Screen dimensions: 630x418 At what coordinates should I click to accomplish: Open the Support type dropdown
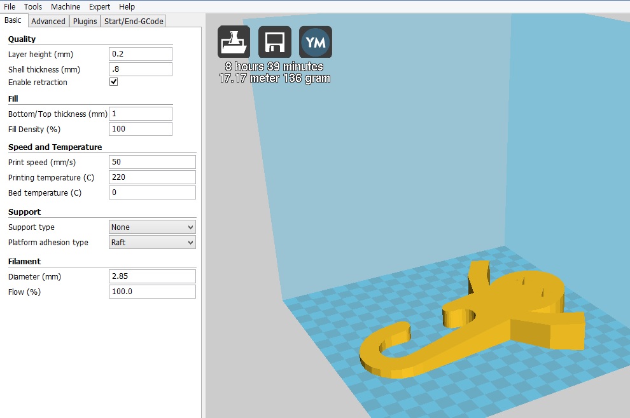[152, 227]
